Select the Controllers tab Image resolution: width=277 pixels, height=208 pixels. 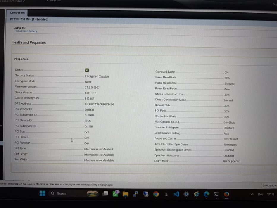(x=17, y=13)
